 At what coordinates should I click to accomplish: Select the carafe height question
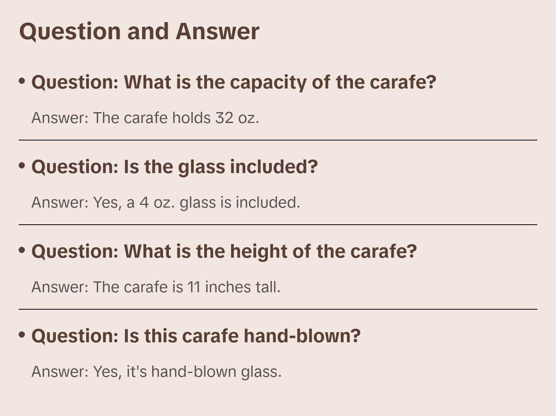(224, 251)
